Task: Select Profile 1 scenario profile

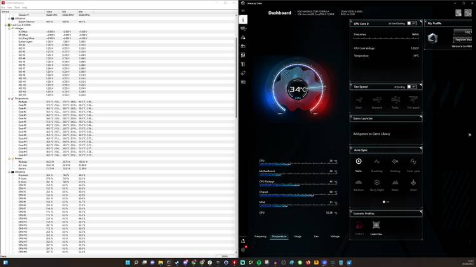Action: (x=359, y=228)
